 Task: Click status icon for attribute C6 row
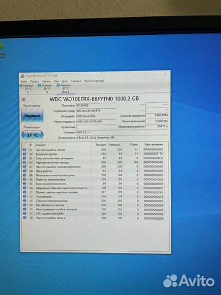click(25, 209)
